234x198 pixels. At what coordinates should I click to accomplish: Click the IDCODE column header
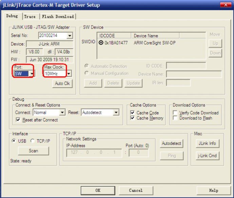pyautogui.click(x=114, y=36)
